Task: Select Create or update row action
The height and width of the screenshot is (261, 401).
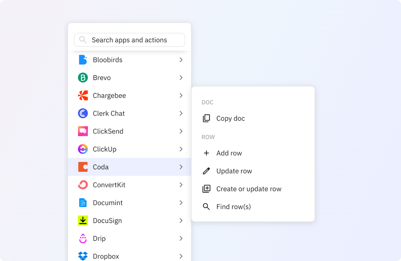Action: [x=249, y=189]
